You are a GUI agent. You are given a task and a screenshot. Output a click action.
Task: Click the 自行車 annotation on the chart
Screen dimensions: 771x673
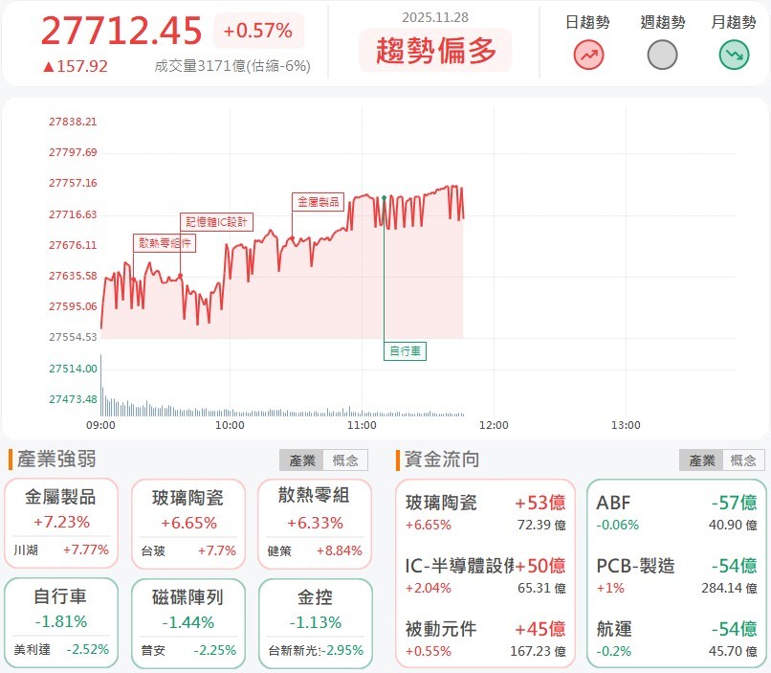pyautogui.click(x=404, y=351)
